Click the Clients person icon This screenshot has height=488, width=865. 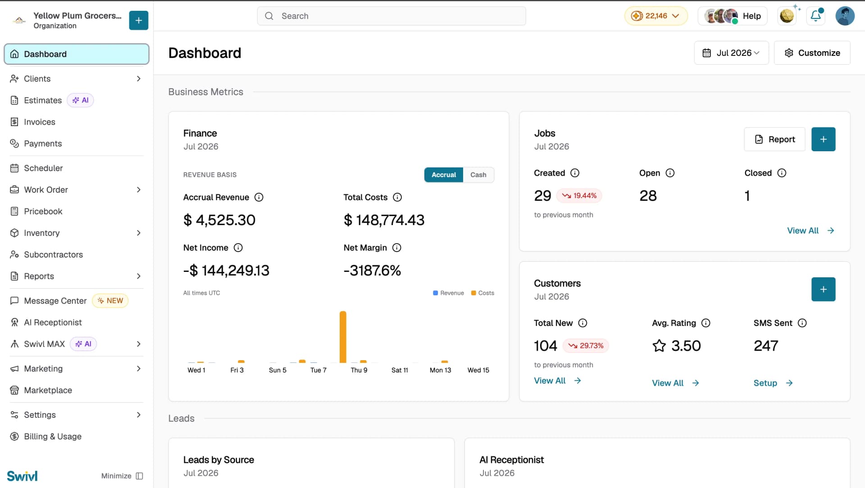pyautogui.click(x=14, y=79)
